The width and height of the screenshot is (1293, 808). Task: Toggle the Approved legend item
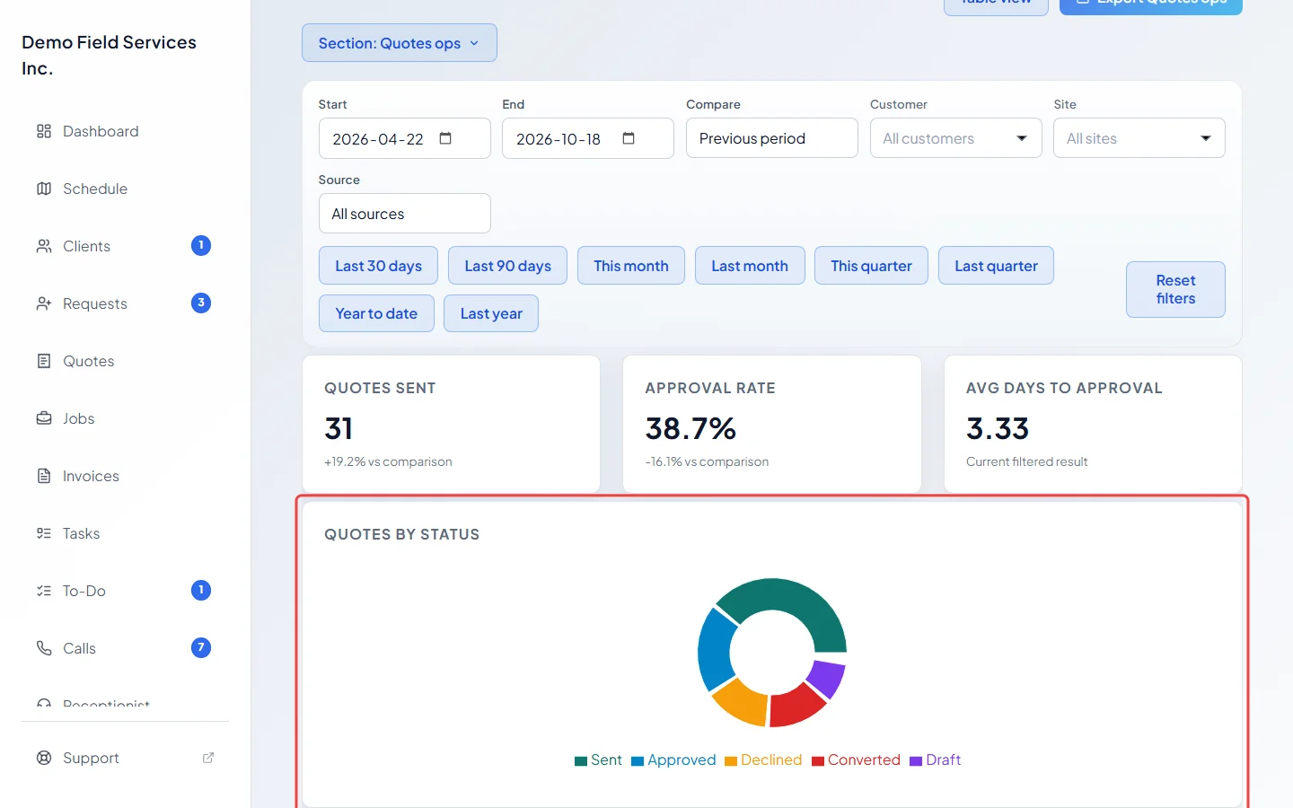coord(673,760)
